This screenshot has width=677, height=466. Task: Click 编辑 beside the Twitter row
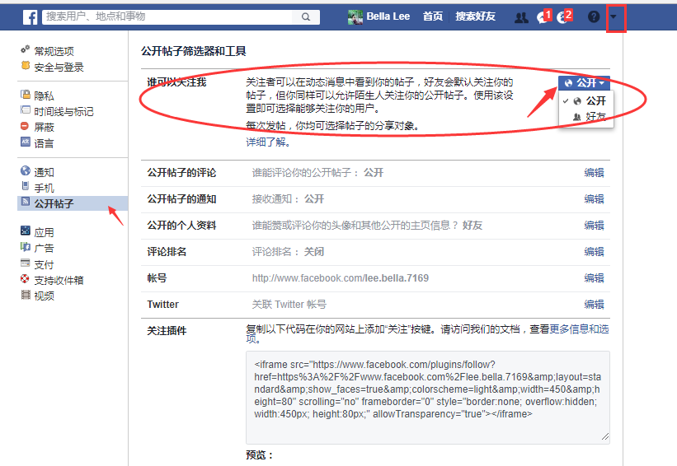pos(594,305)
